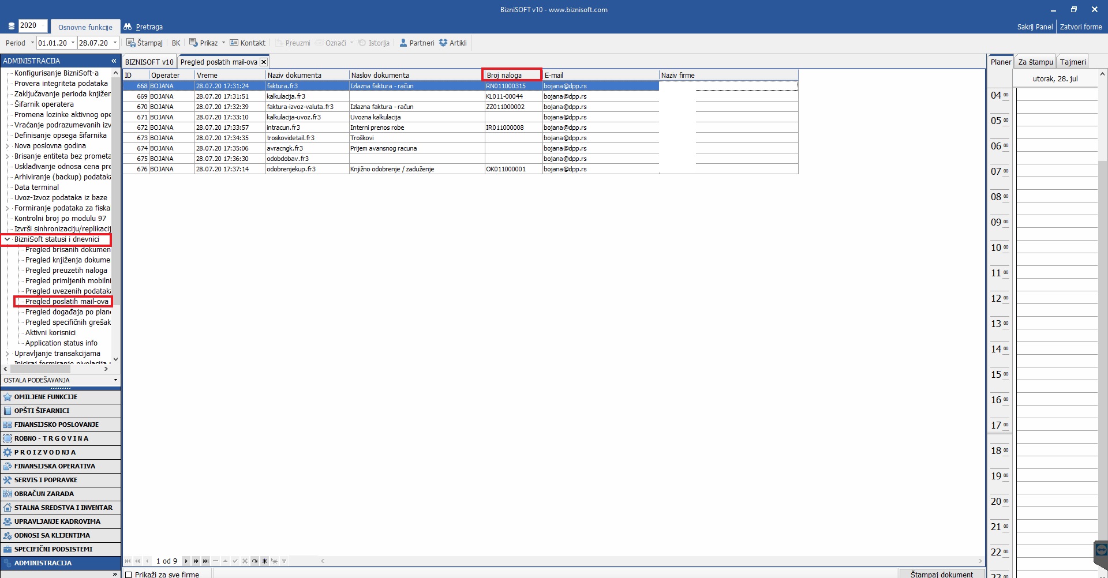Select 'Šifarnik operatera' in the tree
This screenshot has height=578, width=1108.
click(x=44, y=104)
